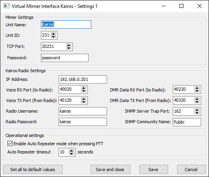Image resolution: width=209 pixels, height=177 pixels.
Task: Click the Mimer Password field
Action: (x=65, y=58)
